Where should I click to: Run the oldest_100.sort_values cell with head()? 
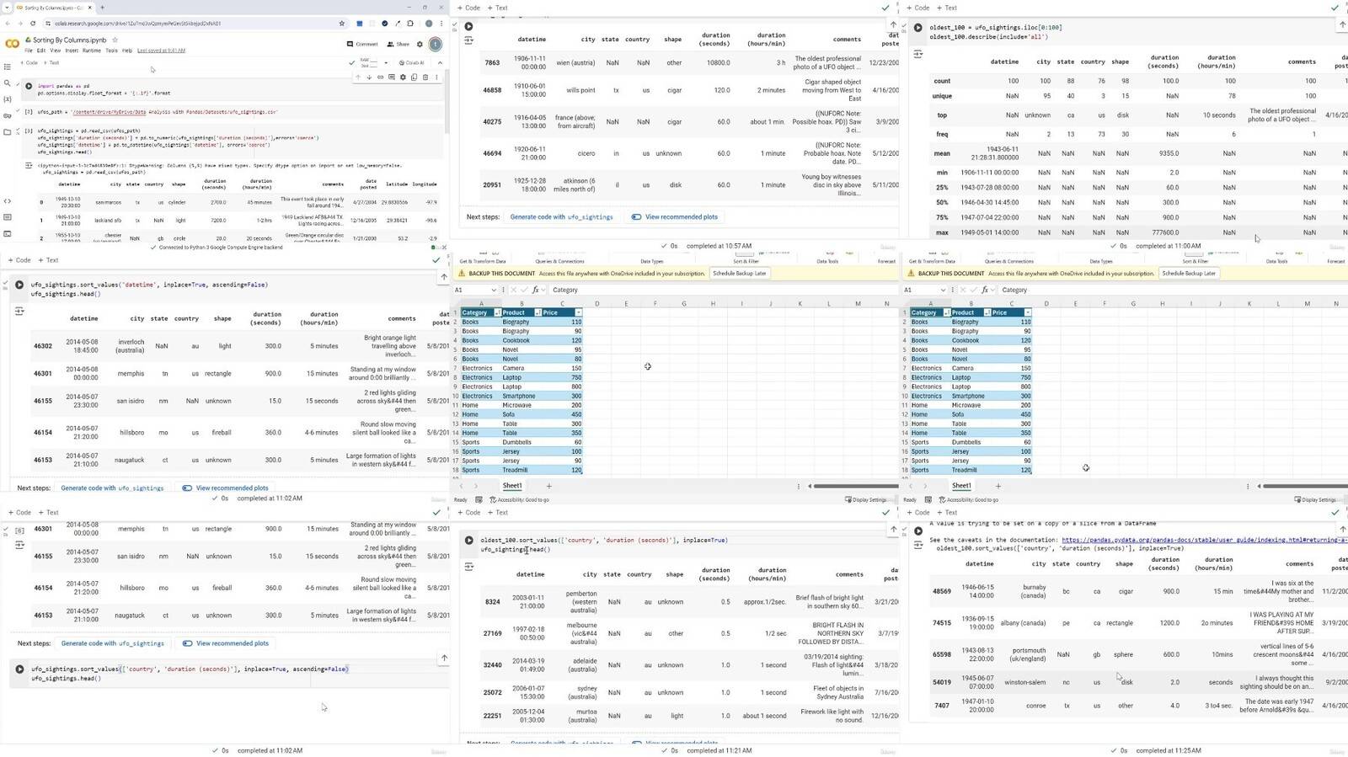pos(468,541)
